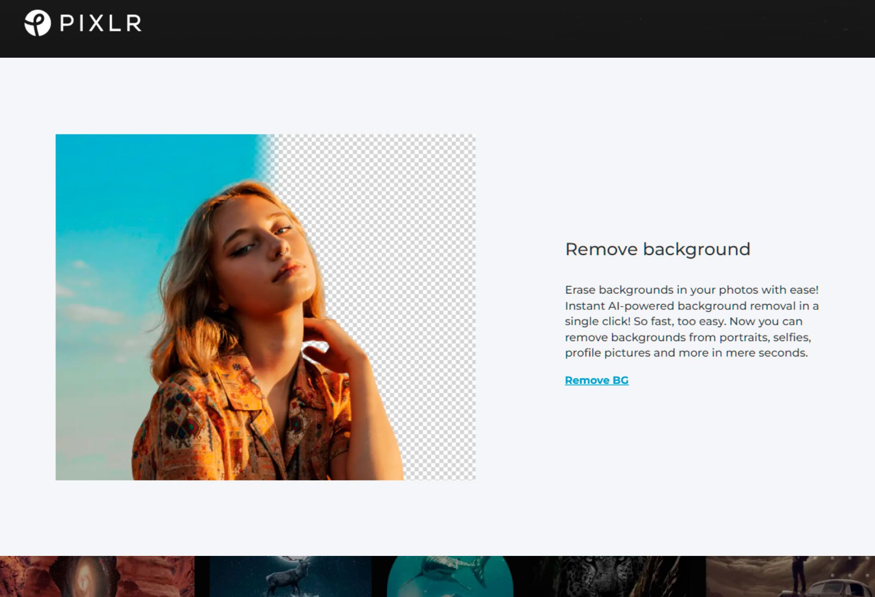Click the background removal demo photo
Image resolution: width=875 pixels, height=597 pixels.
[x=265, y=307]
